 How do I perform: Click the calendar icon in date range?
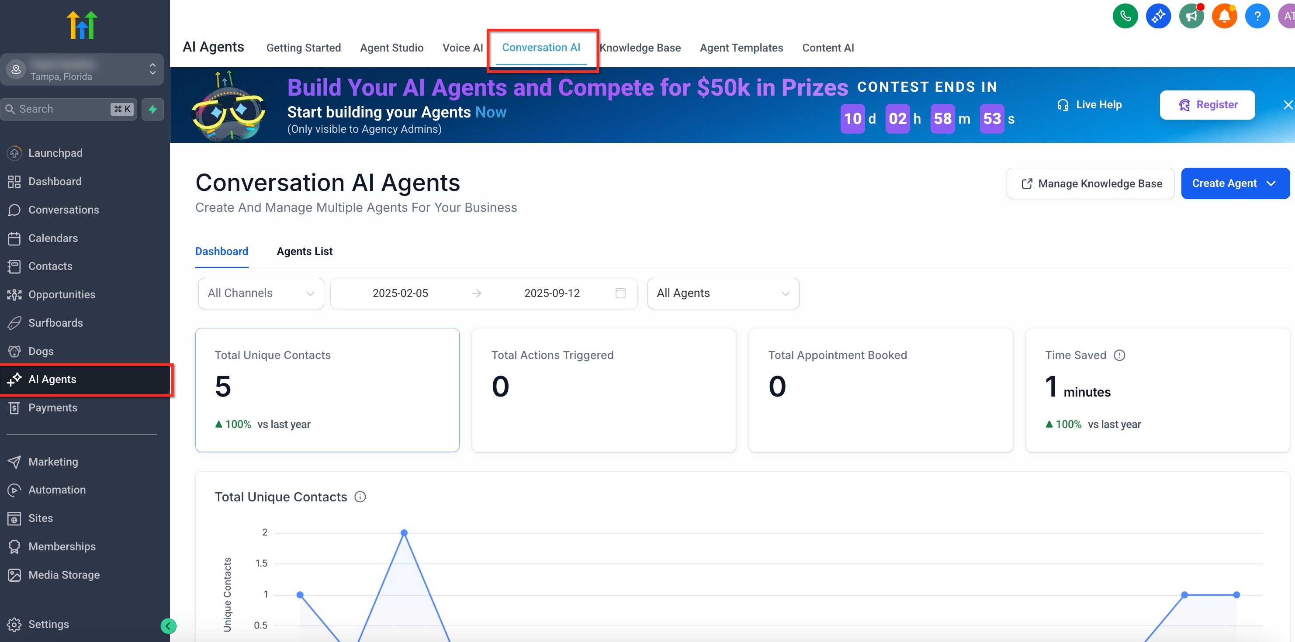pos(620,293)
